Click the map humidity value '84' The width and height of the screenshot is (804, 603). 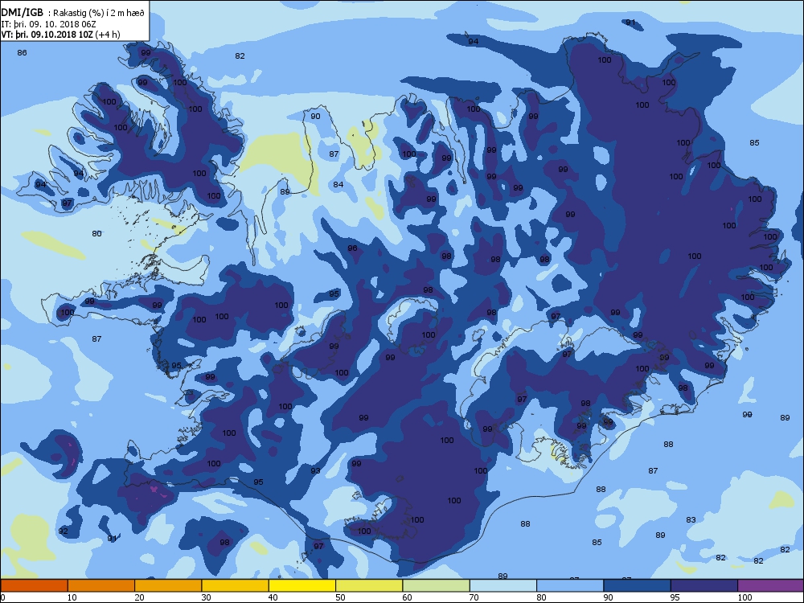338,185
